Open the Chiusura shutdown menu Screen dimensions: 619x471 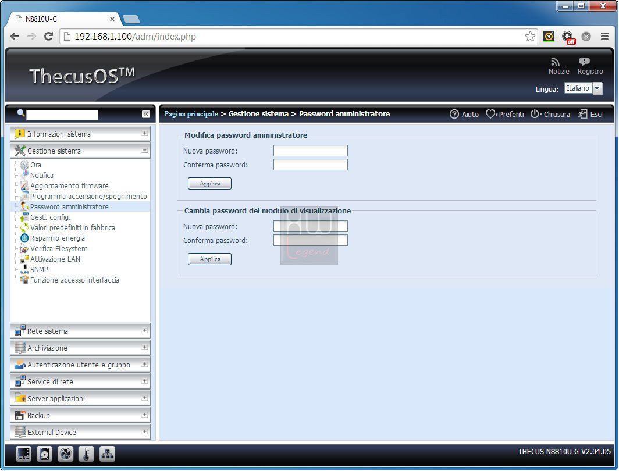(550, 114)
